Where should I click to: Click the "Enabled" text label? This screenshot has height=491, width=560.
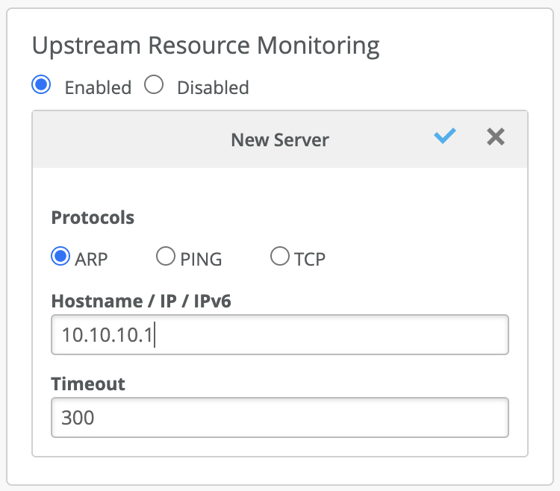coord(98,87)
